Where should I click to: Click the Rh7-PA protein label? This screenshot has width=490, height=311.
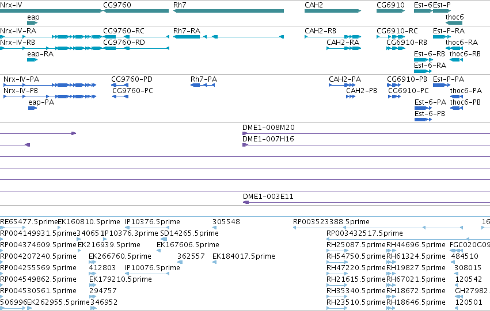204,79
